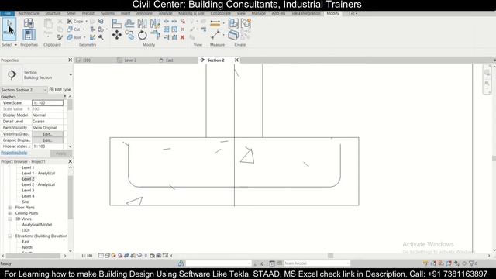
Task: Open the Annotate ribbon tab
Action: tap(144, 14)
